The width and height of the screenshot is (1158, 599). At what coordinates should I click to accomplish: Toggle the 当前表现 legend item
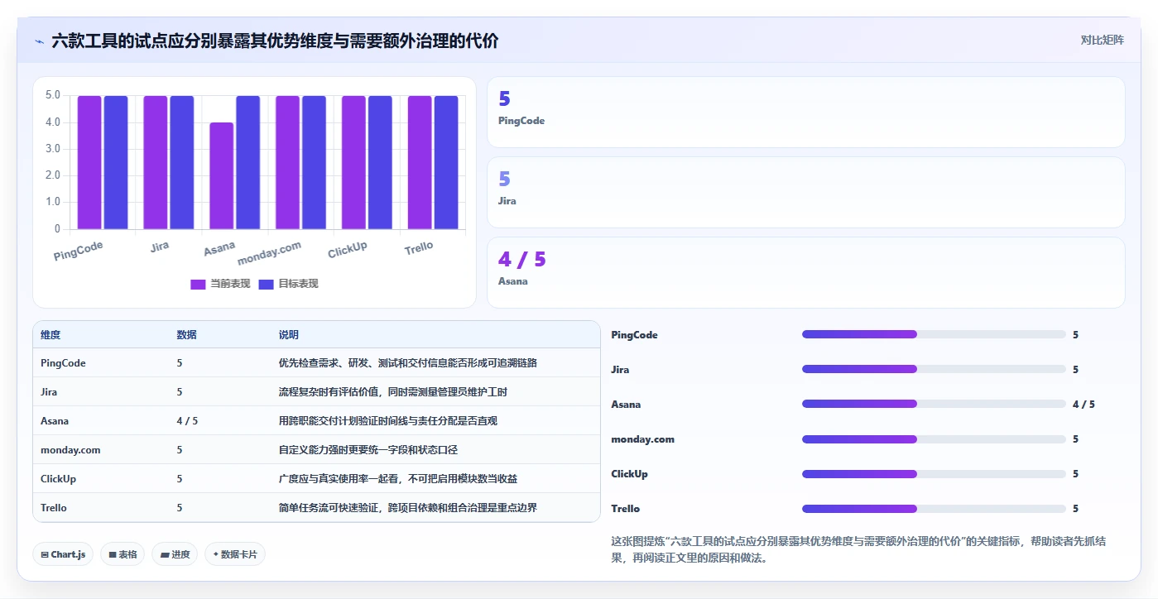point(220,284)
